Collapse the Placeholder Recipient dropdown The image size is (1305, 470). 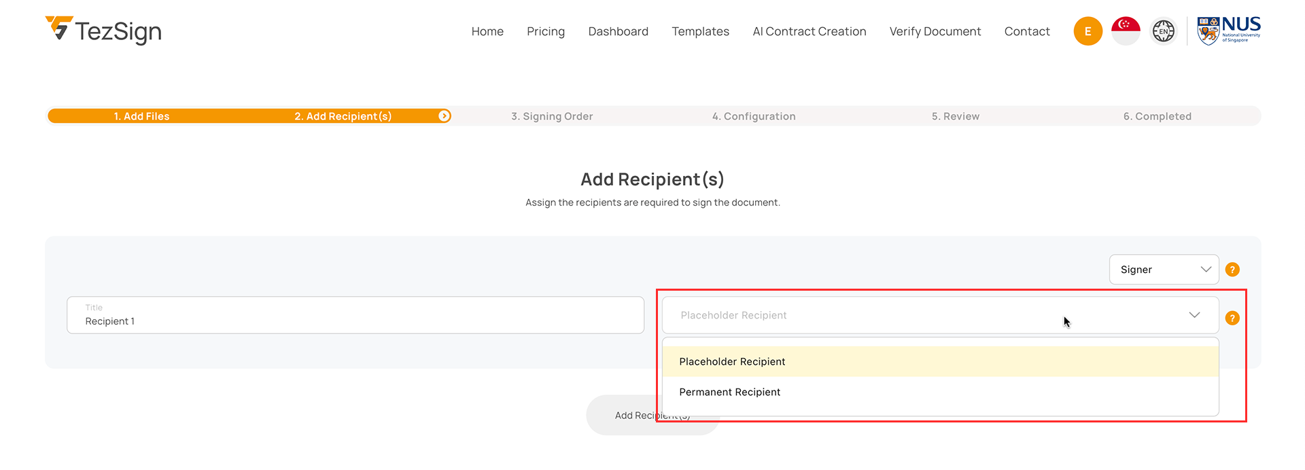1194,315
